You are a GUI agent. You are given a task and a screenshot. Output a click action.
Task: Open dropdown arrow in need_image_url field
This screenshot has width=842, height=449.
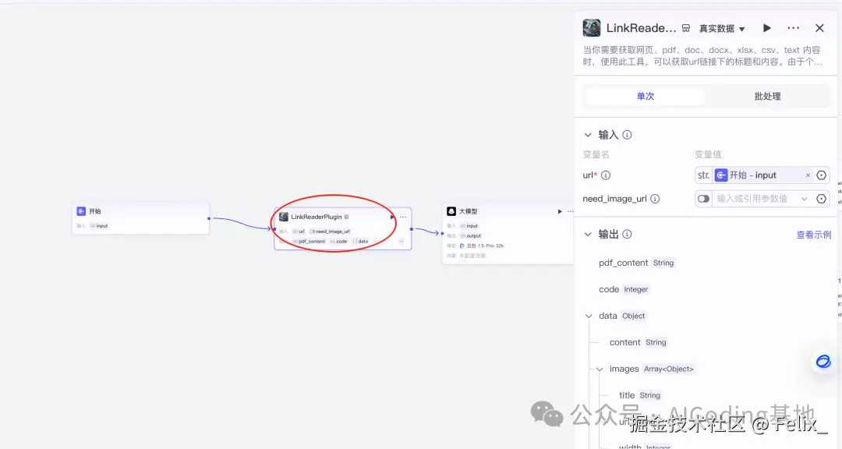click(x=804, y=199)
